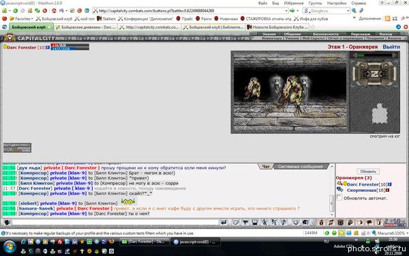Open the 'Настройки' menu
Viewport: 409px width, 256px height.
[x=337, y=3]
